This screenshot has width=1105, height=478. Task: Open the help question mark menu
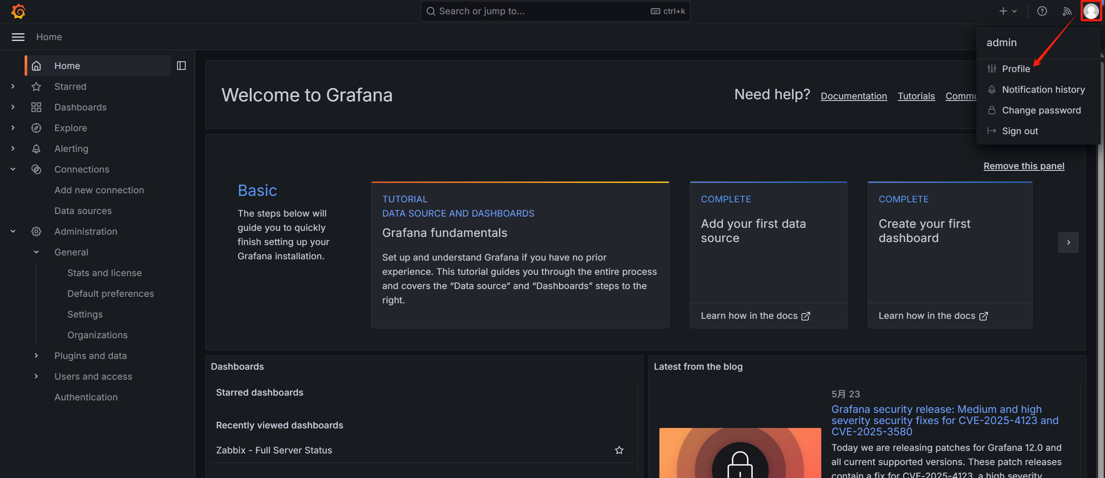1042,11
